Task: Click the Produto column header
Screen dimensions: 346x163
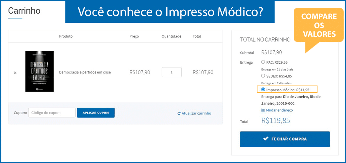Action: tap(66, 36)
